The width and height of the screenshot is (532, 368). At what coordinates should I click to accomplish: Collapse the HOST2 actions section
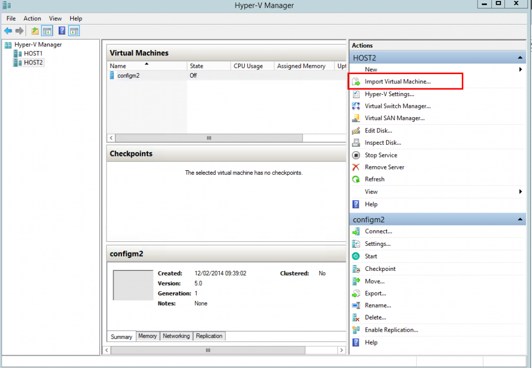click(520, 57)
